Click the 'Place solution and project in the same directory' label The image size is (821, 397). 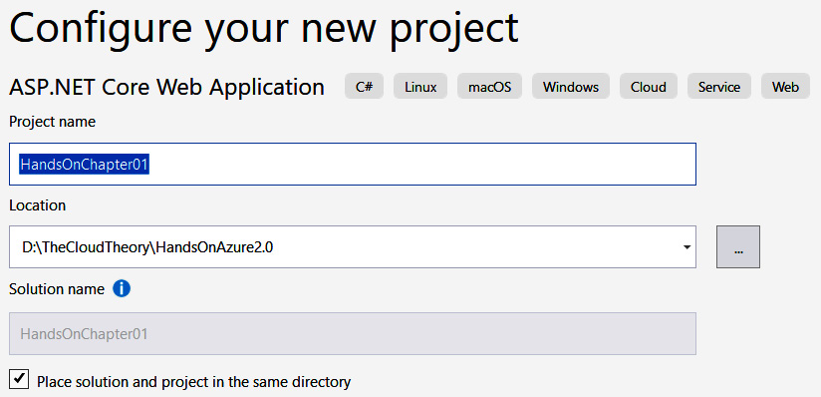pos(193,381)
